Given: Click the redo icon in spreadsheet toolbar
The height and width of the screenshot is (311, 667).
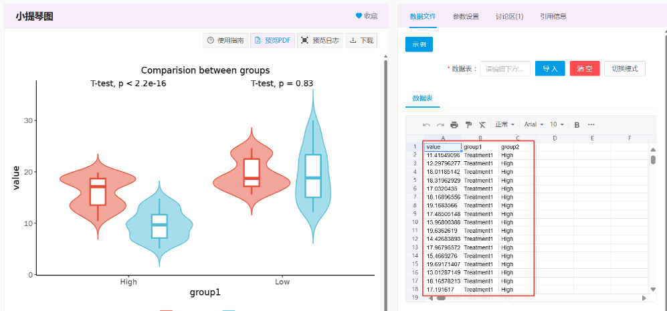Looking at the screenshot, I should coord(440,125).
